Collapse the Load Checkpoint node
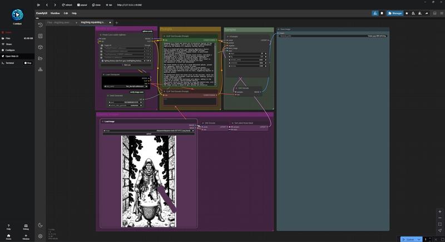The height and width of the screenshot is (242, 445). pyautogui.click(x=103, y=75)
